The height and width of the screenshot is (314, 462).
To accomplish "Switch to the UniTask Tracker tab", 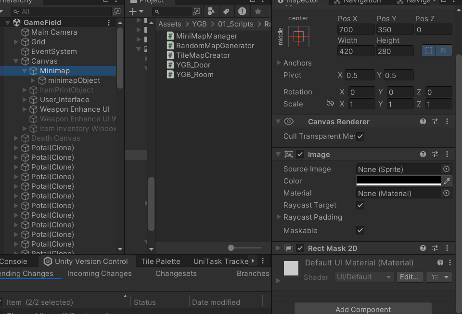I will click(221, 262).
